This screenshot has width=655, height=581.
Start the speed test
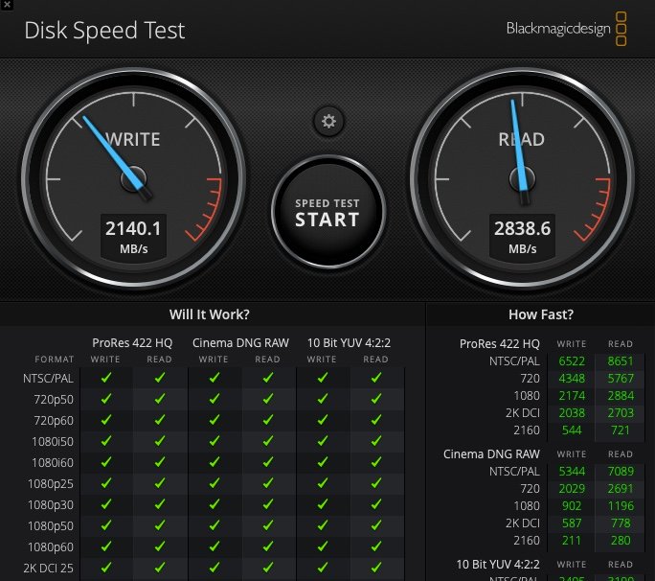click(x=327, y=213)
